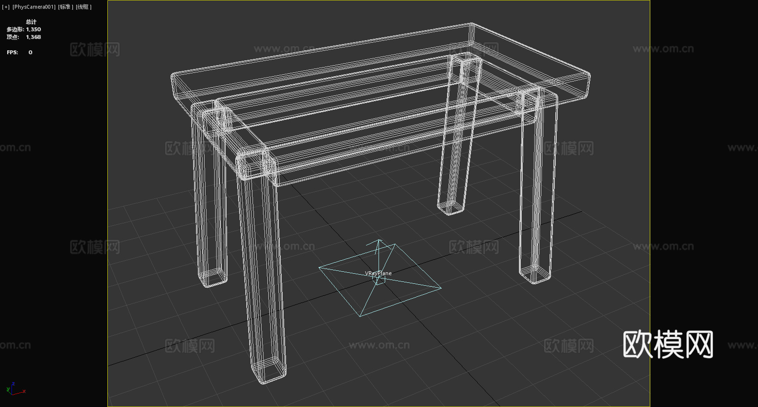The width and height of the screenshot is (758, 407).
Task: Click the 'FPS: 0' statistic text
Action: pos(20,52)
